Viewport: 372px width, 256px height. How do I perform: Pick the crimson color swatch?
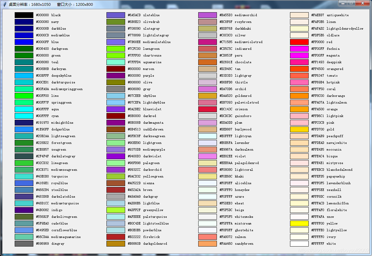pyautogui.click(x=207, y=109)
